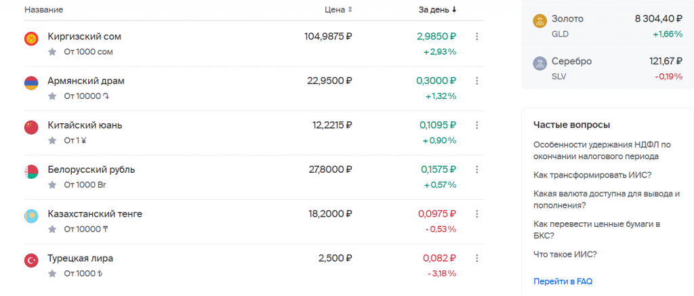Click the silver SLV icon
Viewport: 694px width, 296px height.
point(540,63)
